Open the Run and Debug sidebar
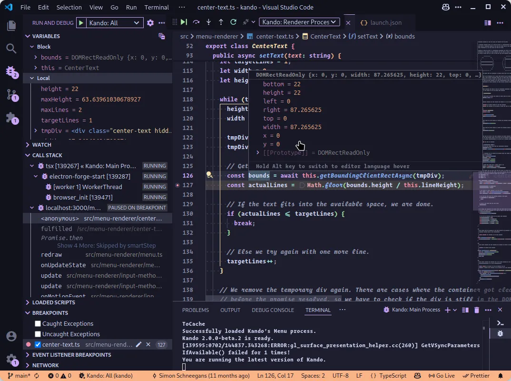 [11, 71]
